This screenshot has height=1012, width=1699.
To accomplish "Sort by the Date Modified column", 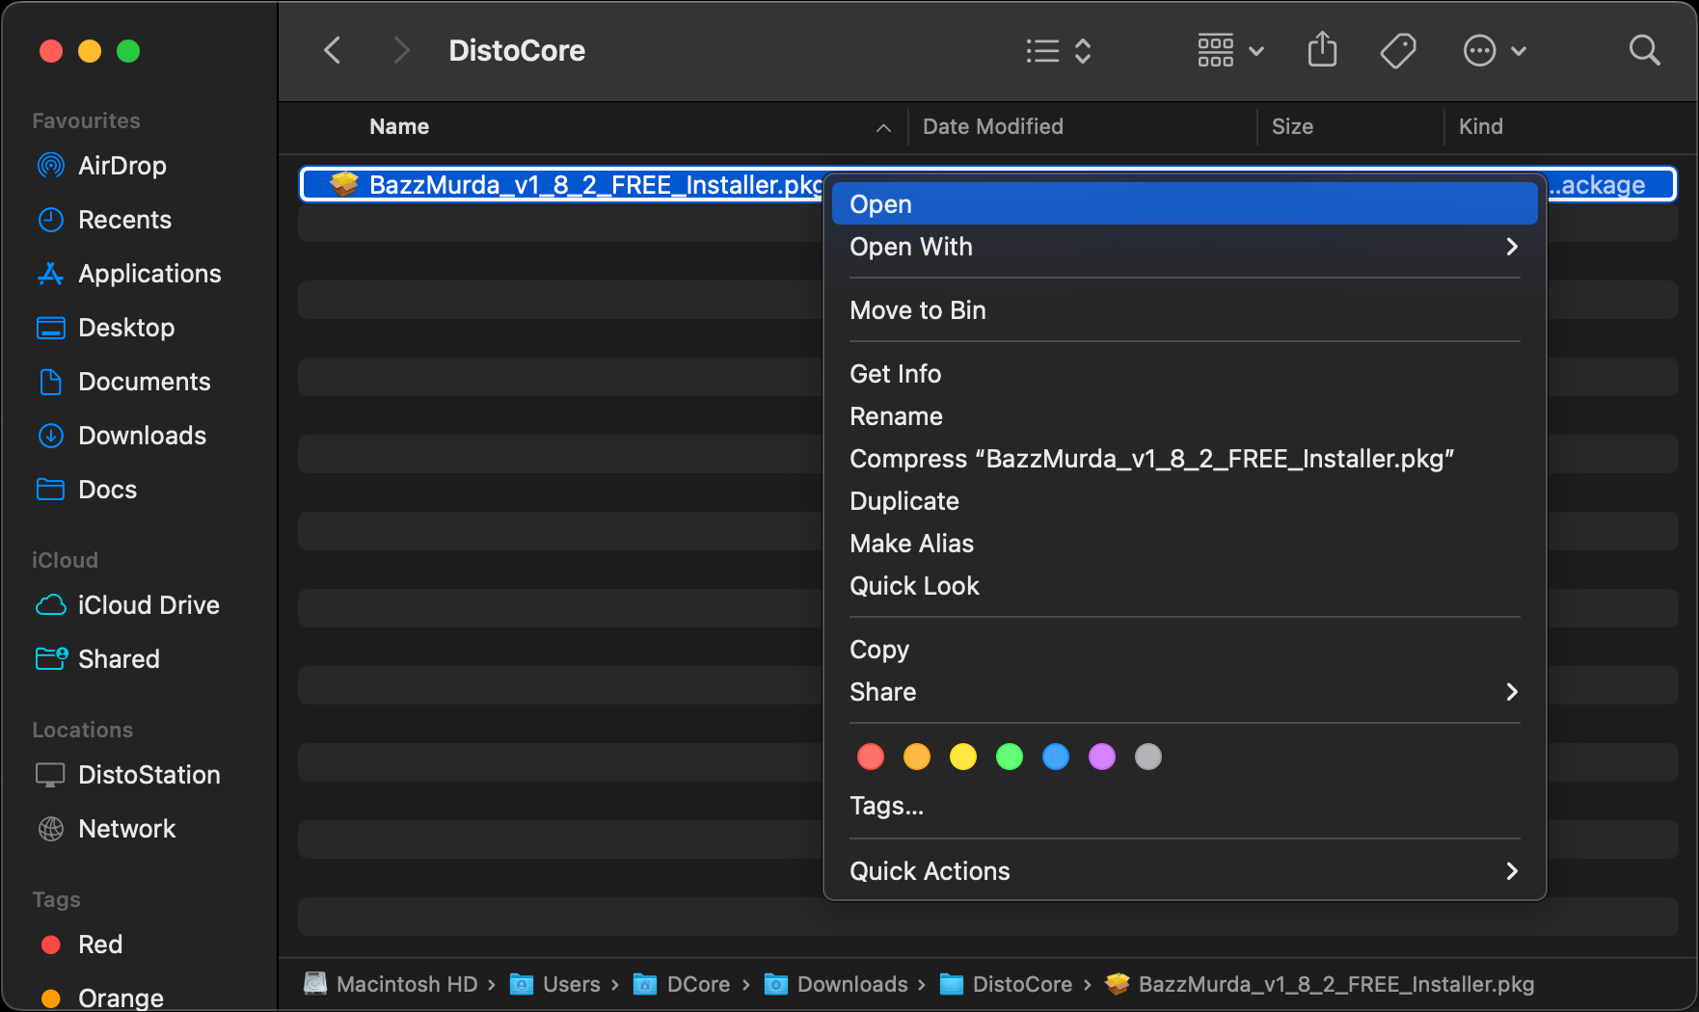I will [992, 126].
